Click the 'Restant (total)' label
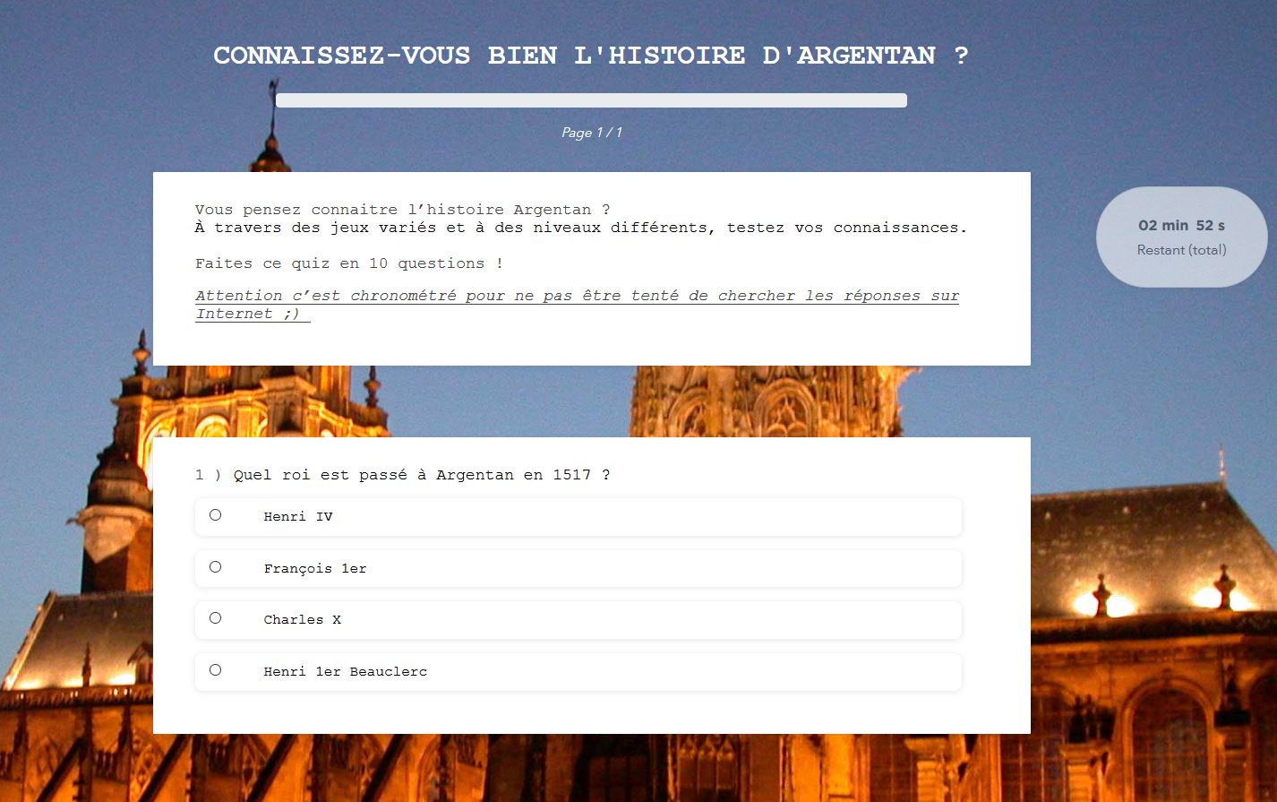 (x=1181, y=250)
